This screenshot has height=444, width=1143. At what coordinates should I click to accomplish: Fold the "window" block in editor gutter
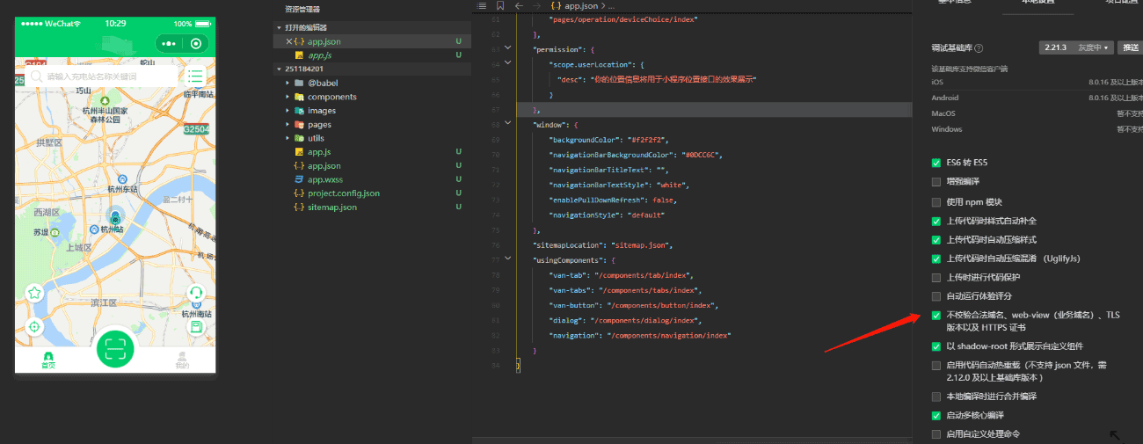508,124
